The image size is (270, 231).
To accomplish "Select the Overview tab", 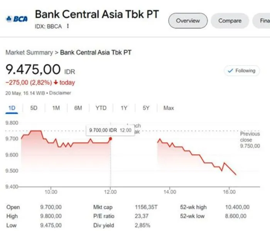I will click(x=188, y=21).
